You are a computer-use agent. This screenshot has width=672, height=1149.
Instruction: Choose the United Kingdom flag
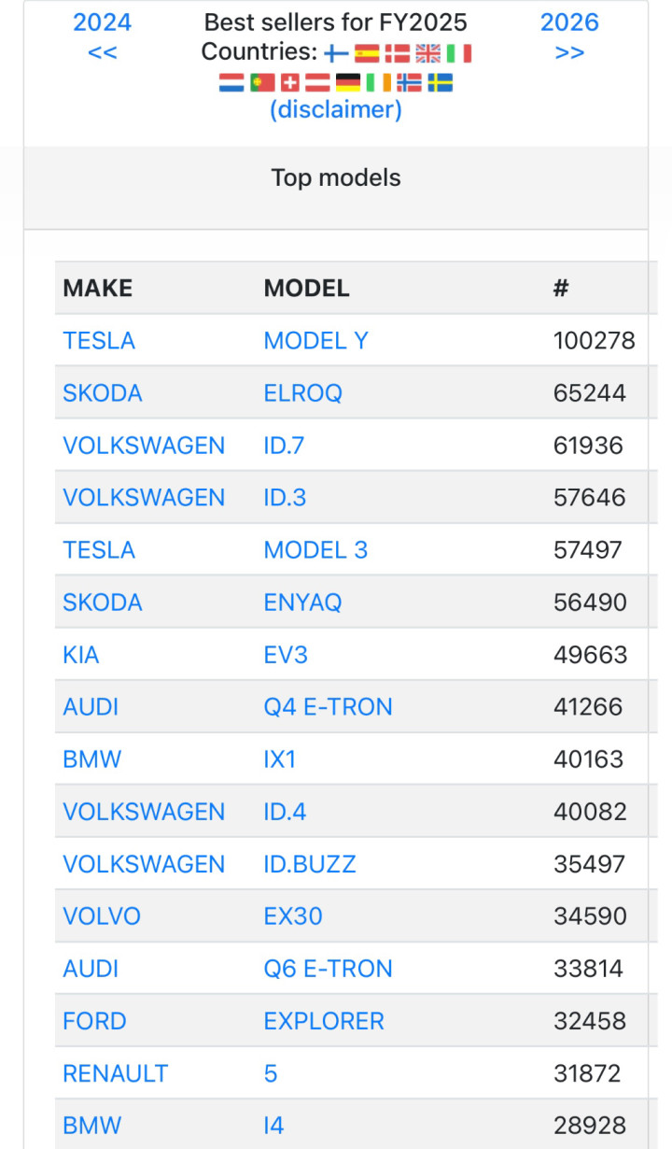coord(428,53)
